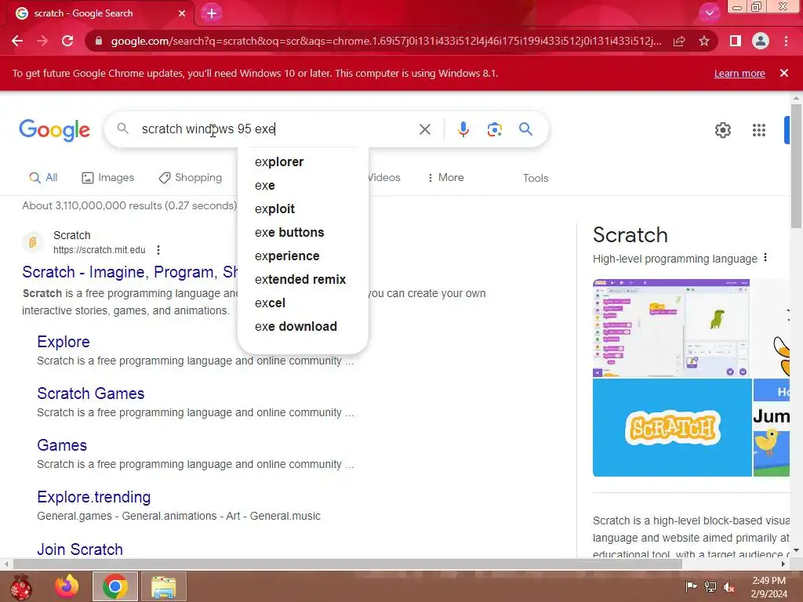Open File Explorer from the taskbar
The image size is (803, 602).
[164, 586]
